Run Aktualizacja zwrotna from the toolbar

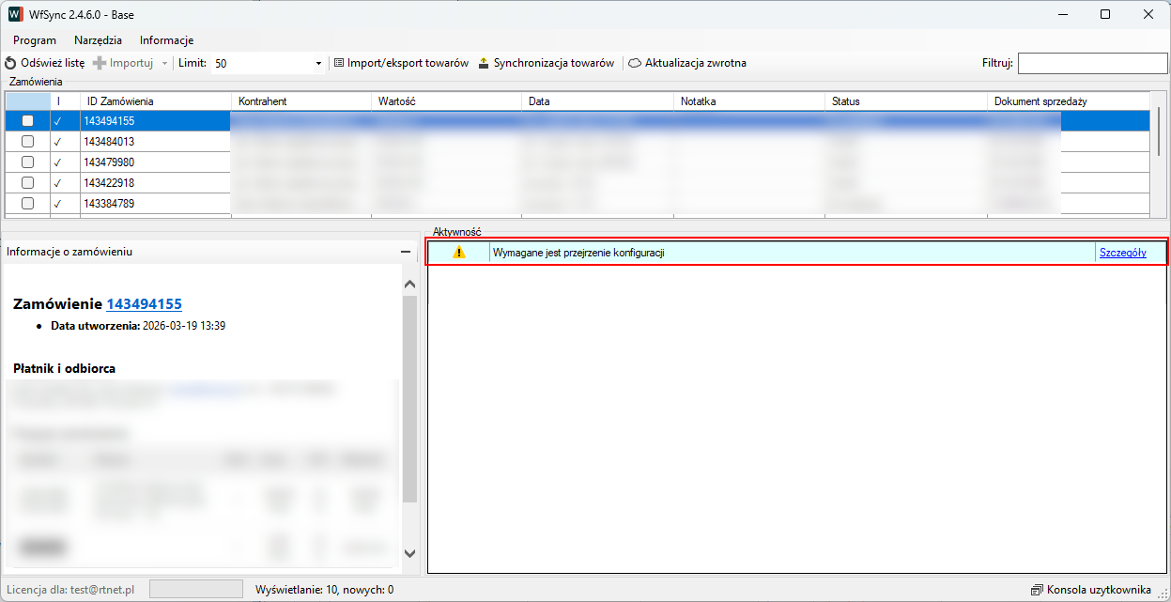687,63
